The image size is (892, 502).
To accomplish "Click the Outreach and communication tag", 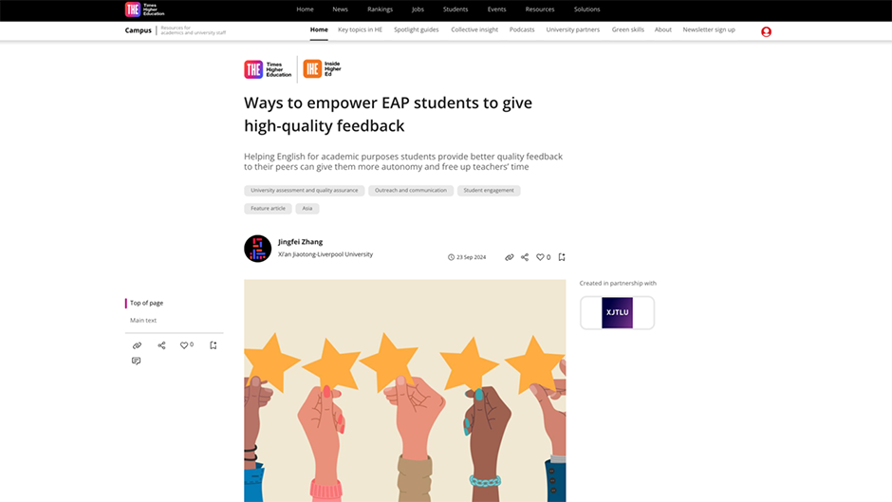I will point(411,191).
